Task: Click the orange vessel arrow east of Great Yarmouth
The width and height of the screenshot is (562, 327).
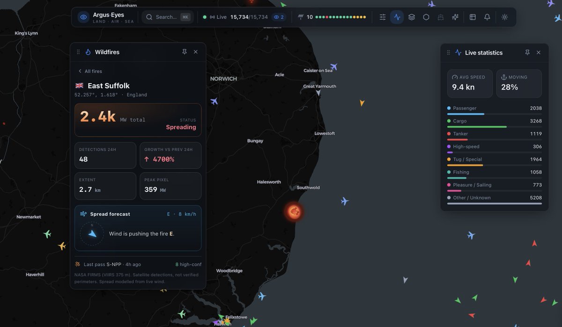Action: [x=362, y=102]
